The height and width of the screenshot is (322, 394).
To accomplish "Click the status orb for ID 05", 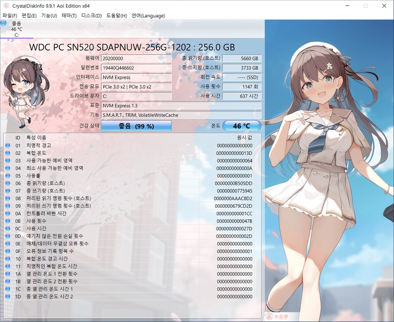I will pyautogui.click(x=8, y=176).
